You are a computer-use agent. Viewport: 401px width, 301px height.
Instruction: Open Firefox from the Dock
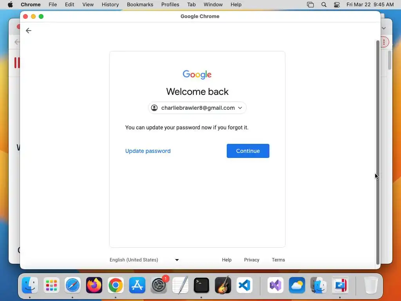[x=94, y=285]
